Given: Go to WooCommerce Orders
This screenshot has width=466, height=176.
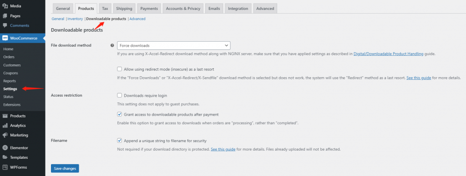Looking at the screenshot, I should point(9,57).
